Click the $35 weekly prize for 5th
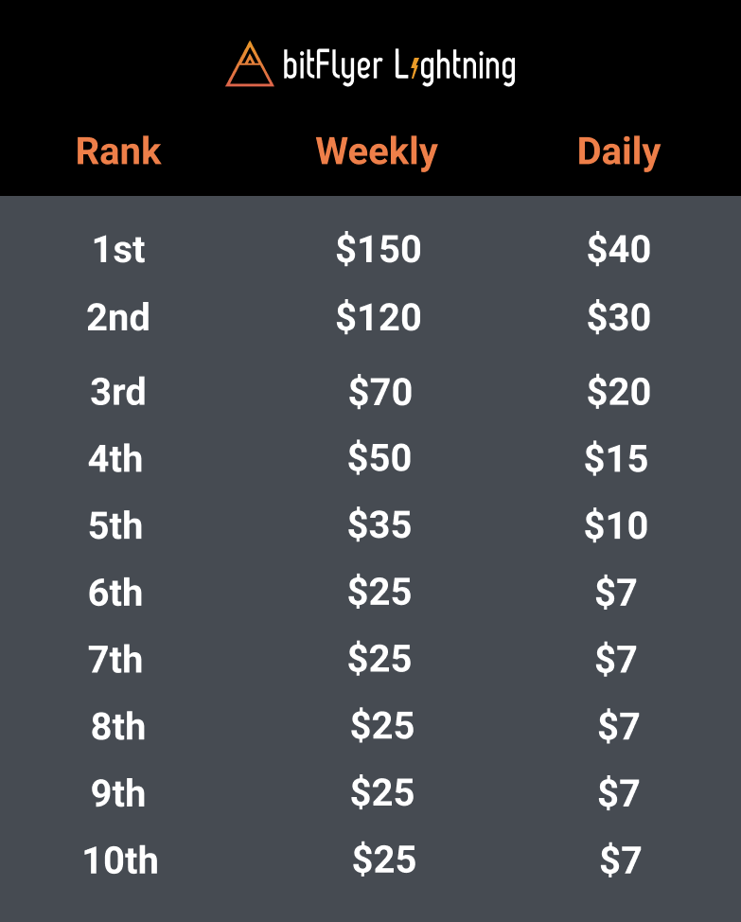 point(379,524)
